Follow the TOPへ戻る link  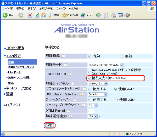pos(15,48)
